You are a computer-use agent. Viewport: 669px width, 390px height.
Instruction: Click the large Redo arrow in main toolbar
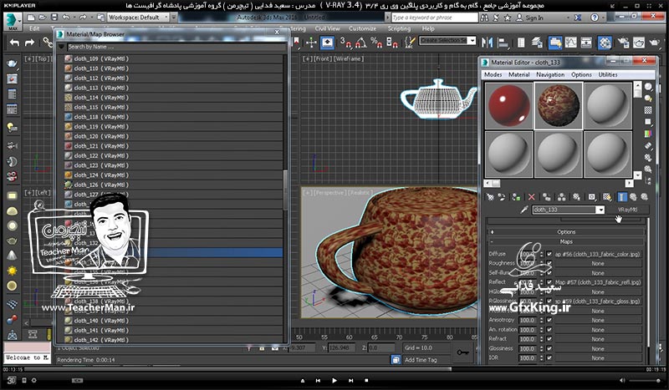pos(29,43)
